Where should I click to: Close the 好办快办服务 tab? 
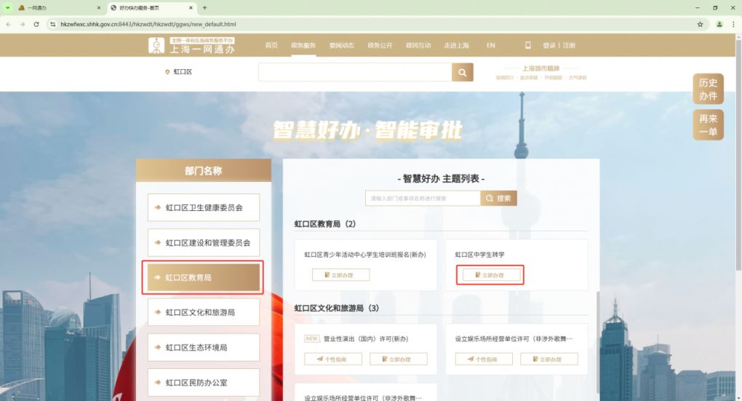[191, 7]
